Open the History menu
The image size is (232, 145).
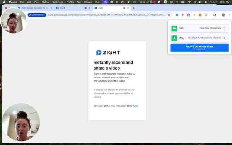(45, 2)
